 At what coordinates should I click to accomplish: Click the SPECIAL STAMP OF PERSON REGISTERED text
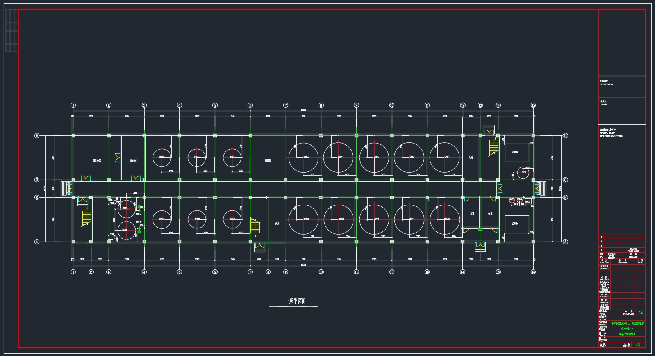point(611,134)
